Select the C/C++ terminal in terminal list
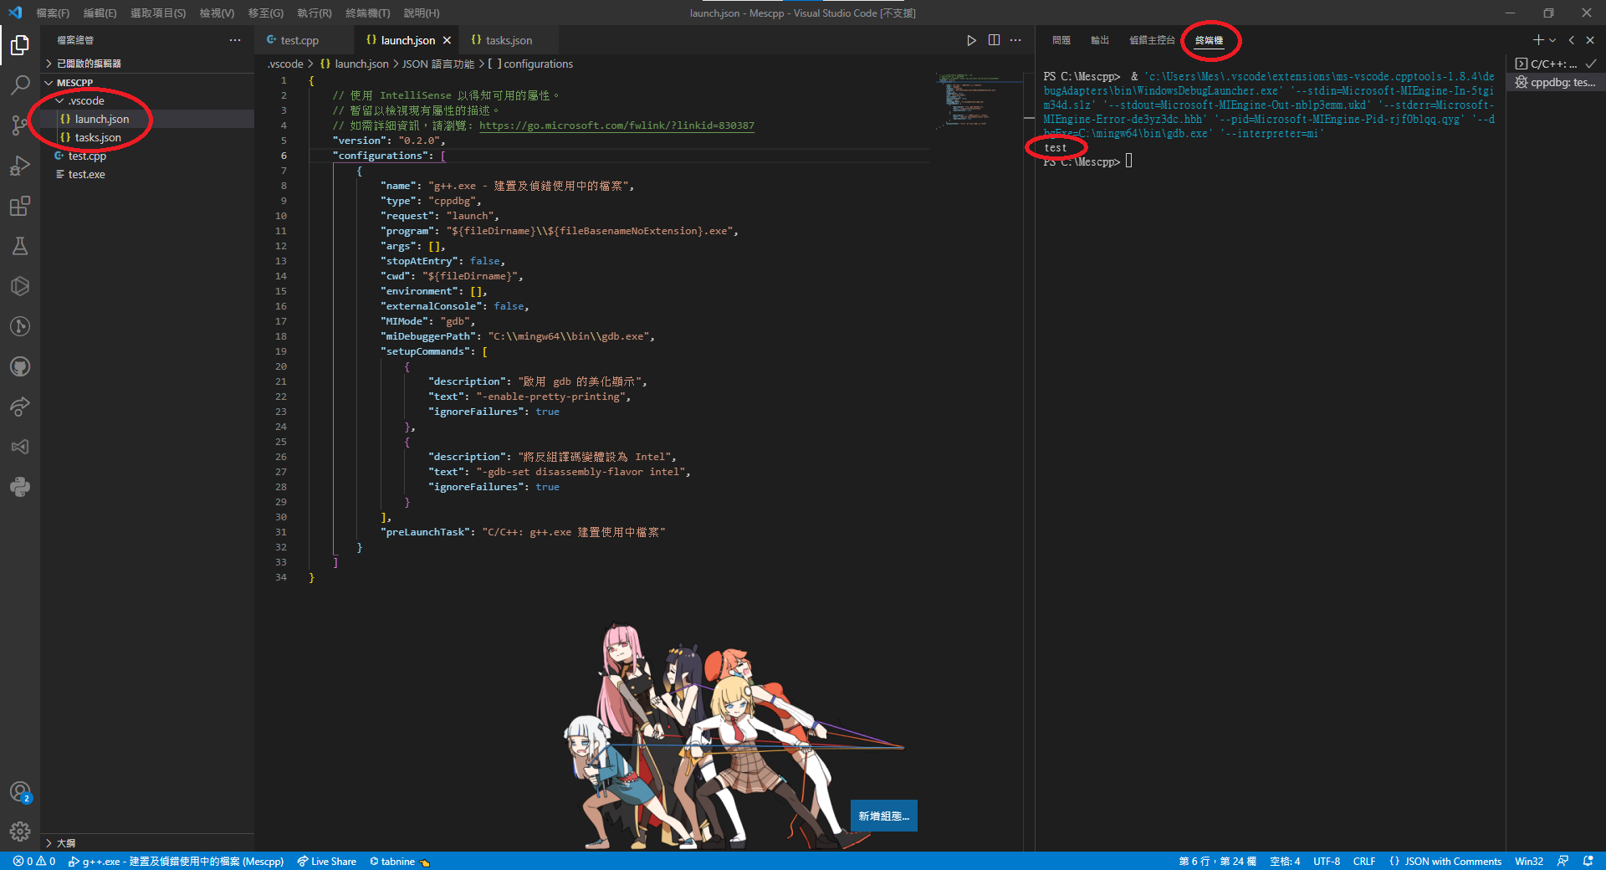 (1556, 64)
